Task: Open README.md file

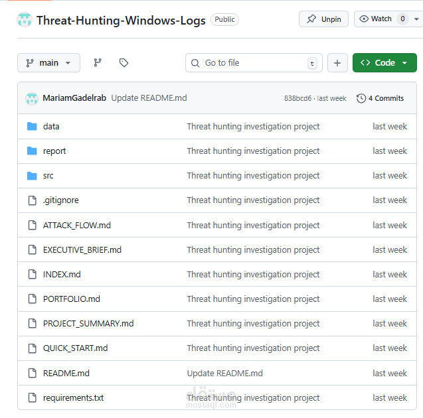Action: (x=66, y=374)
